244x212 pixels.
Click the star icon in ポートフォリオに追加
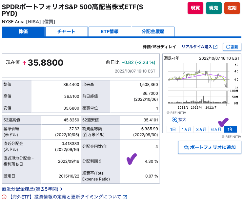click(186, 147)
